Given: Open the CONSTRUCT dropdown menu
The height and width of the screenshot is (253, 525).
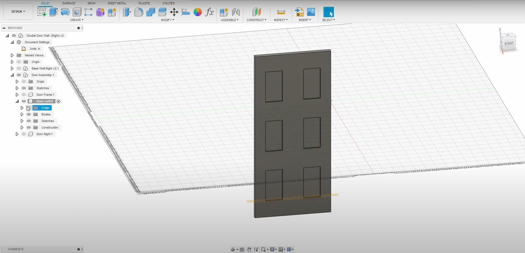Looking at the screenshot, I should (256, 20).
